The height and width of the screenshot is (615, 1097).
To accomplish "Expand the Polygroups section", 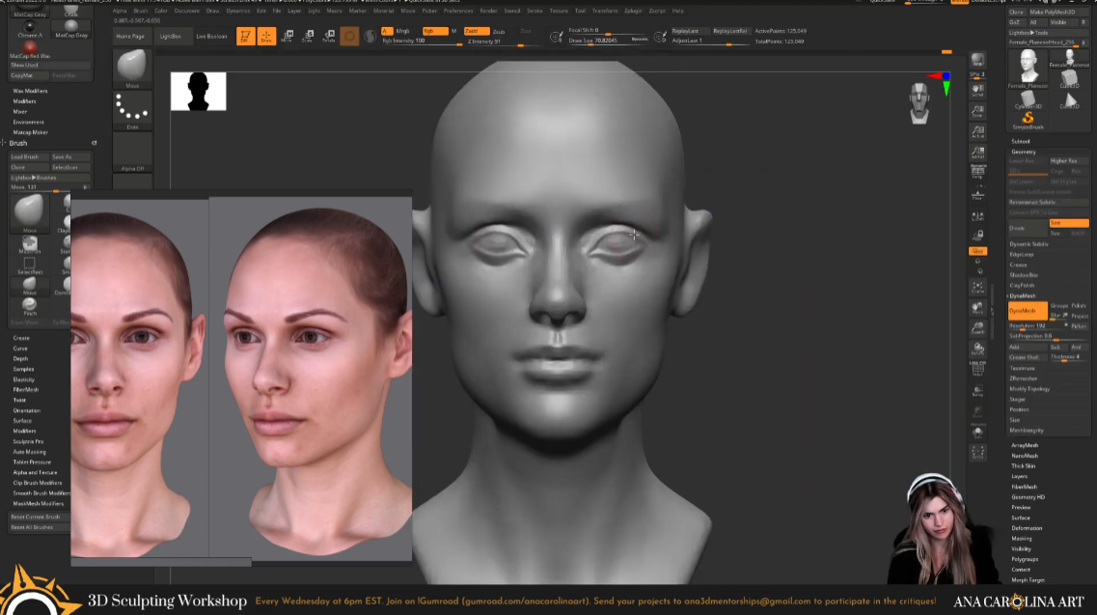I will pyautogui.click(x=1025, y=559).
